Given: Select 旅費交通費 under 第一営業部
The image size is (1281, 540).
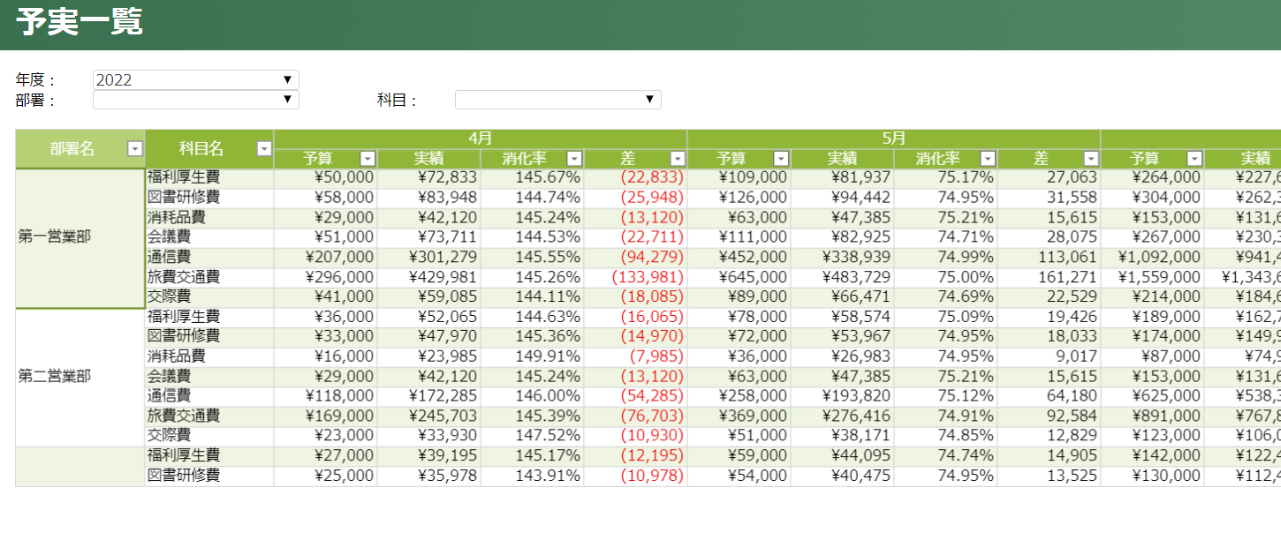Looking at the screenshot, I should click(208, 277).
